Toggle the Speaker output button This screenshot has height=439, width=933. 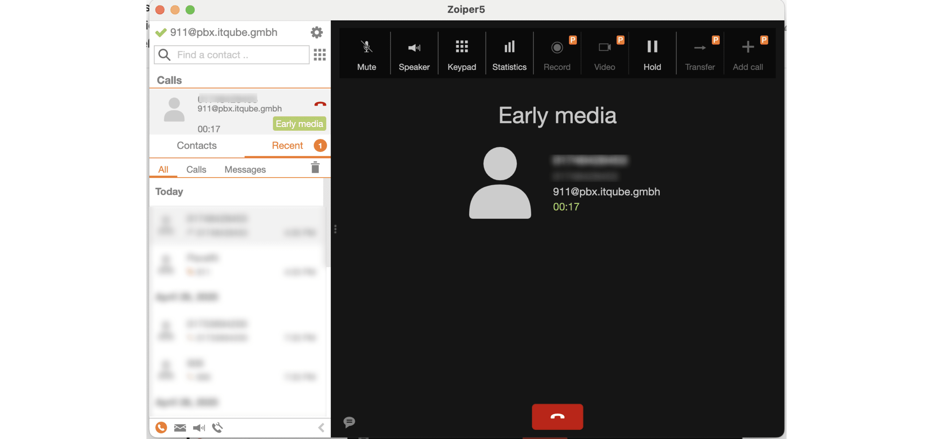[x=414, y=54]
